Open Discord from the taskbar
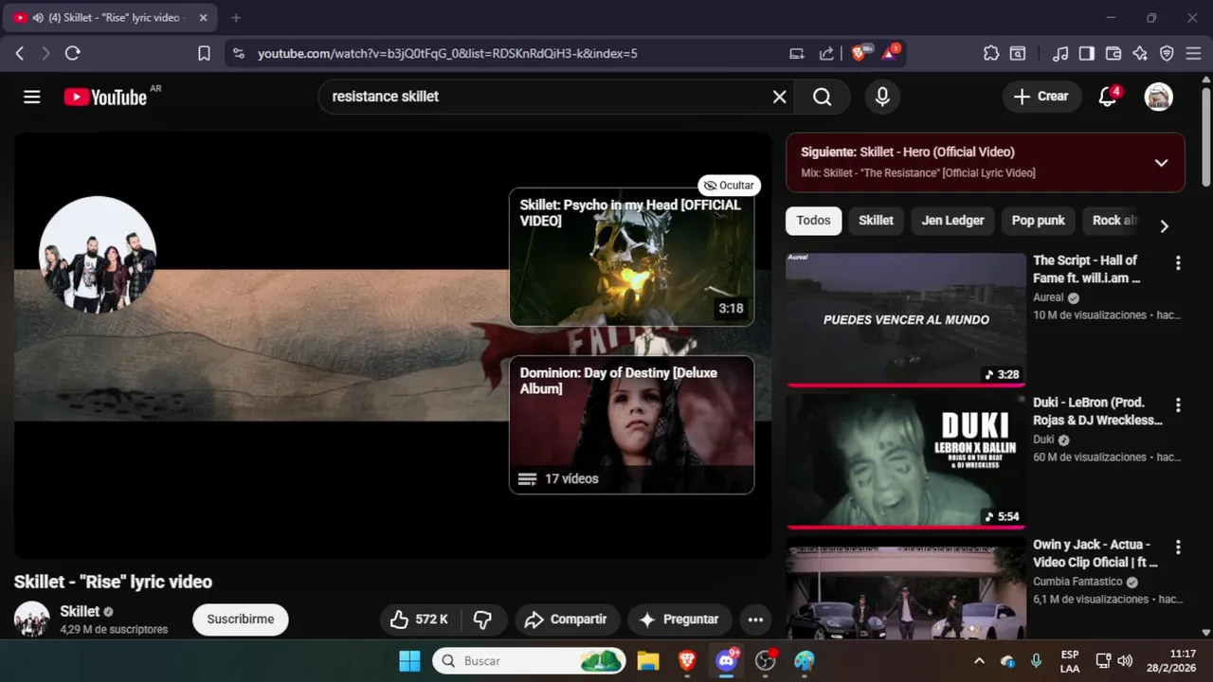The height and width of the screenshot is (682, 1213). click(x=727, y=660)
